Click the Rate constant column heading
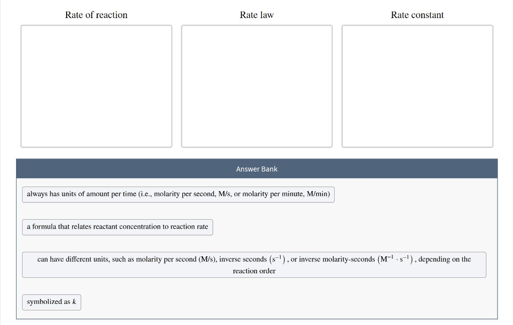Screen dimensions: 513x325 click(x=417, y=15)
